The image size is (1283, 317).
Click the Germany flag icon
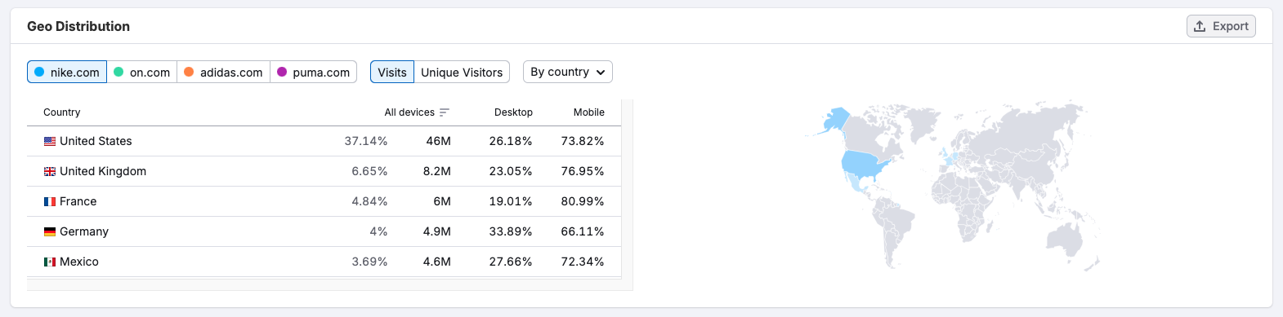coord(50,231)
